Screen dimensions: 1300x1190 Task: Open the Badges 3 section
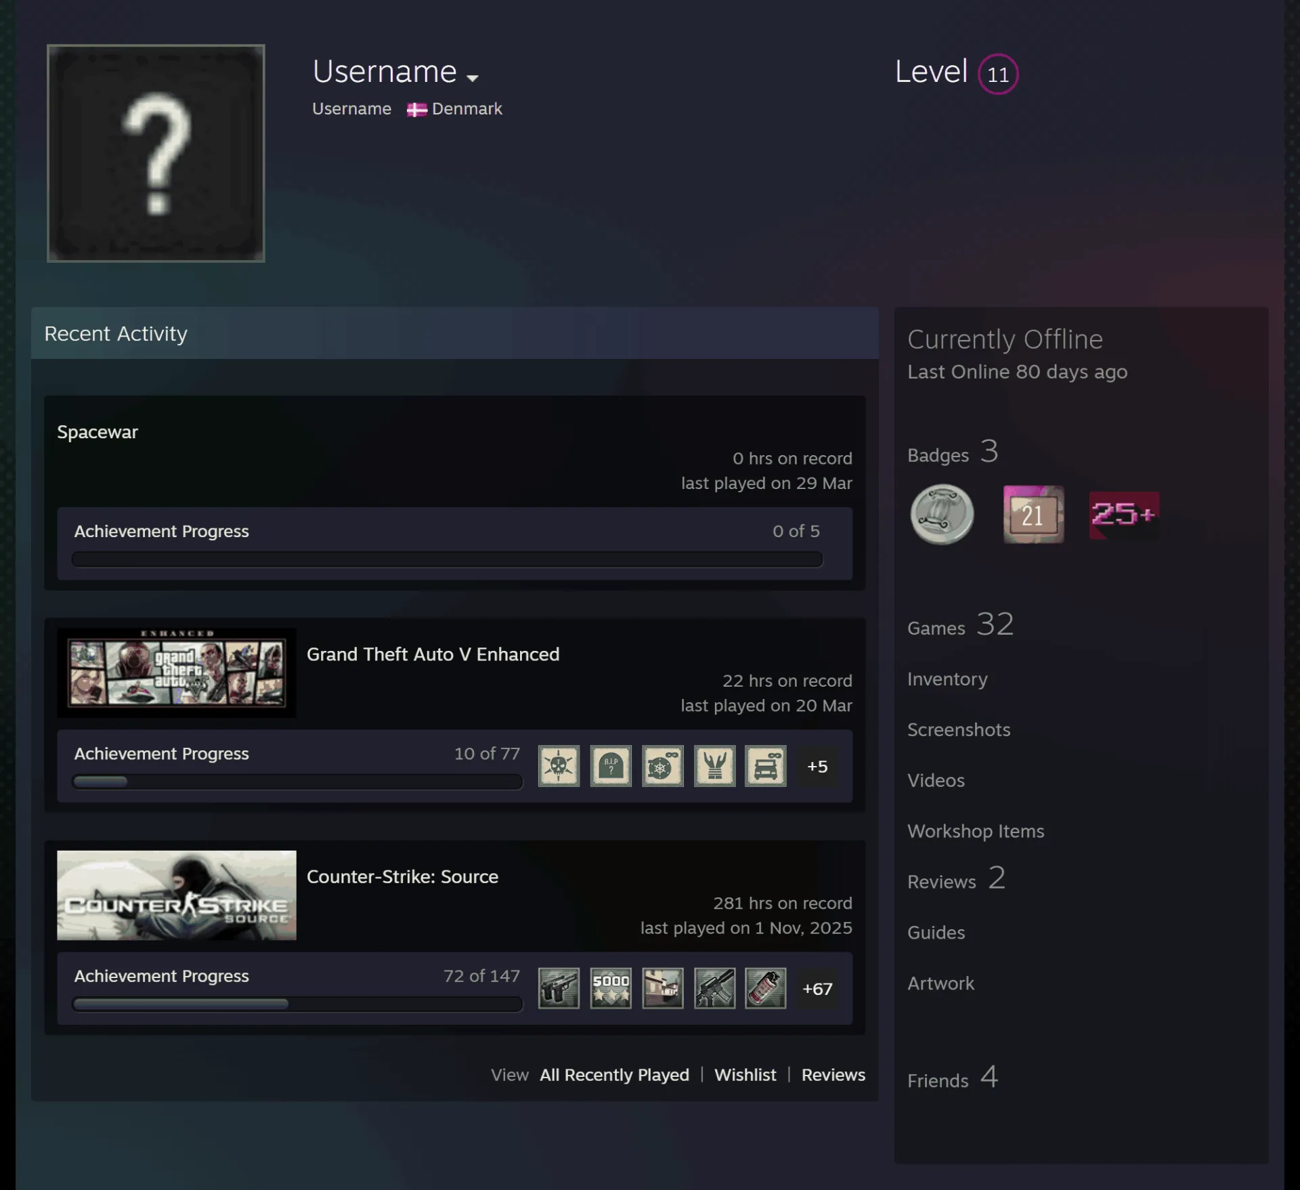(953, 452)
